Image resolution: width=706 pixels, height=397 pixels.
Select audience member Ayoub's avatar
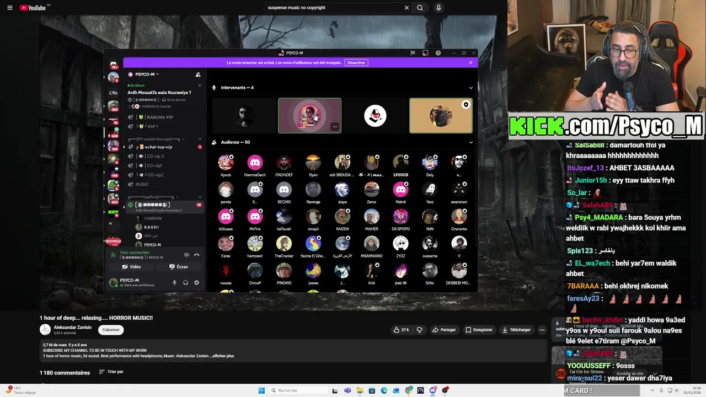tap(226, 162)
